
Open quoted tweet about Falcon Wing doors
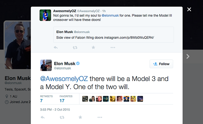click(x=113, y=35)
